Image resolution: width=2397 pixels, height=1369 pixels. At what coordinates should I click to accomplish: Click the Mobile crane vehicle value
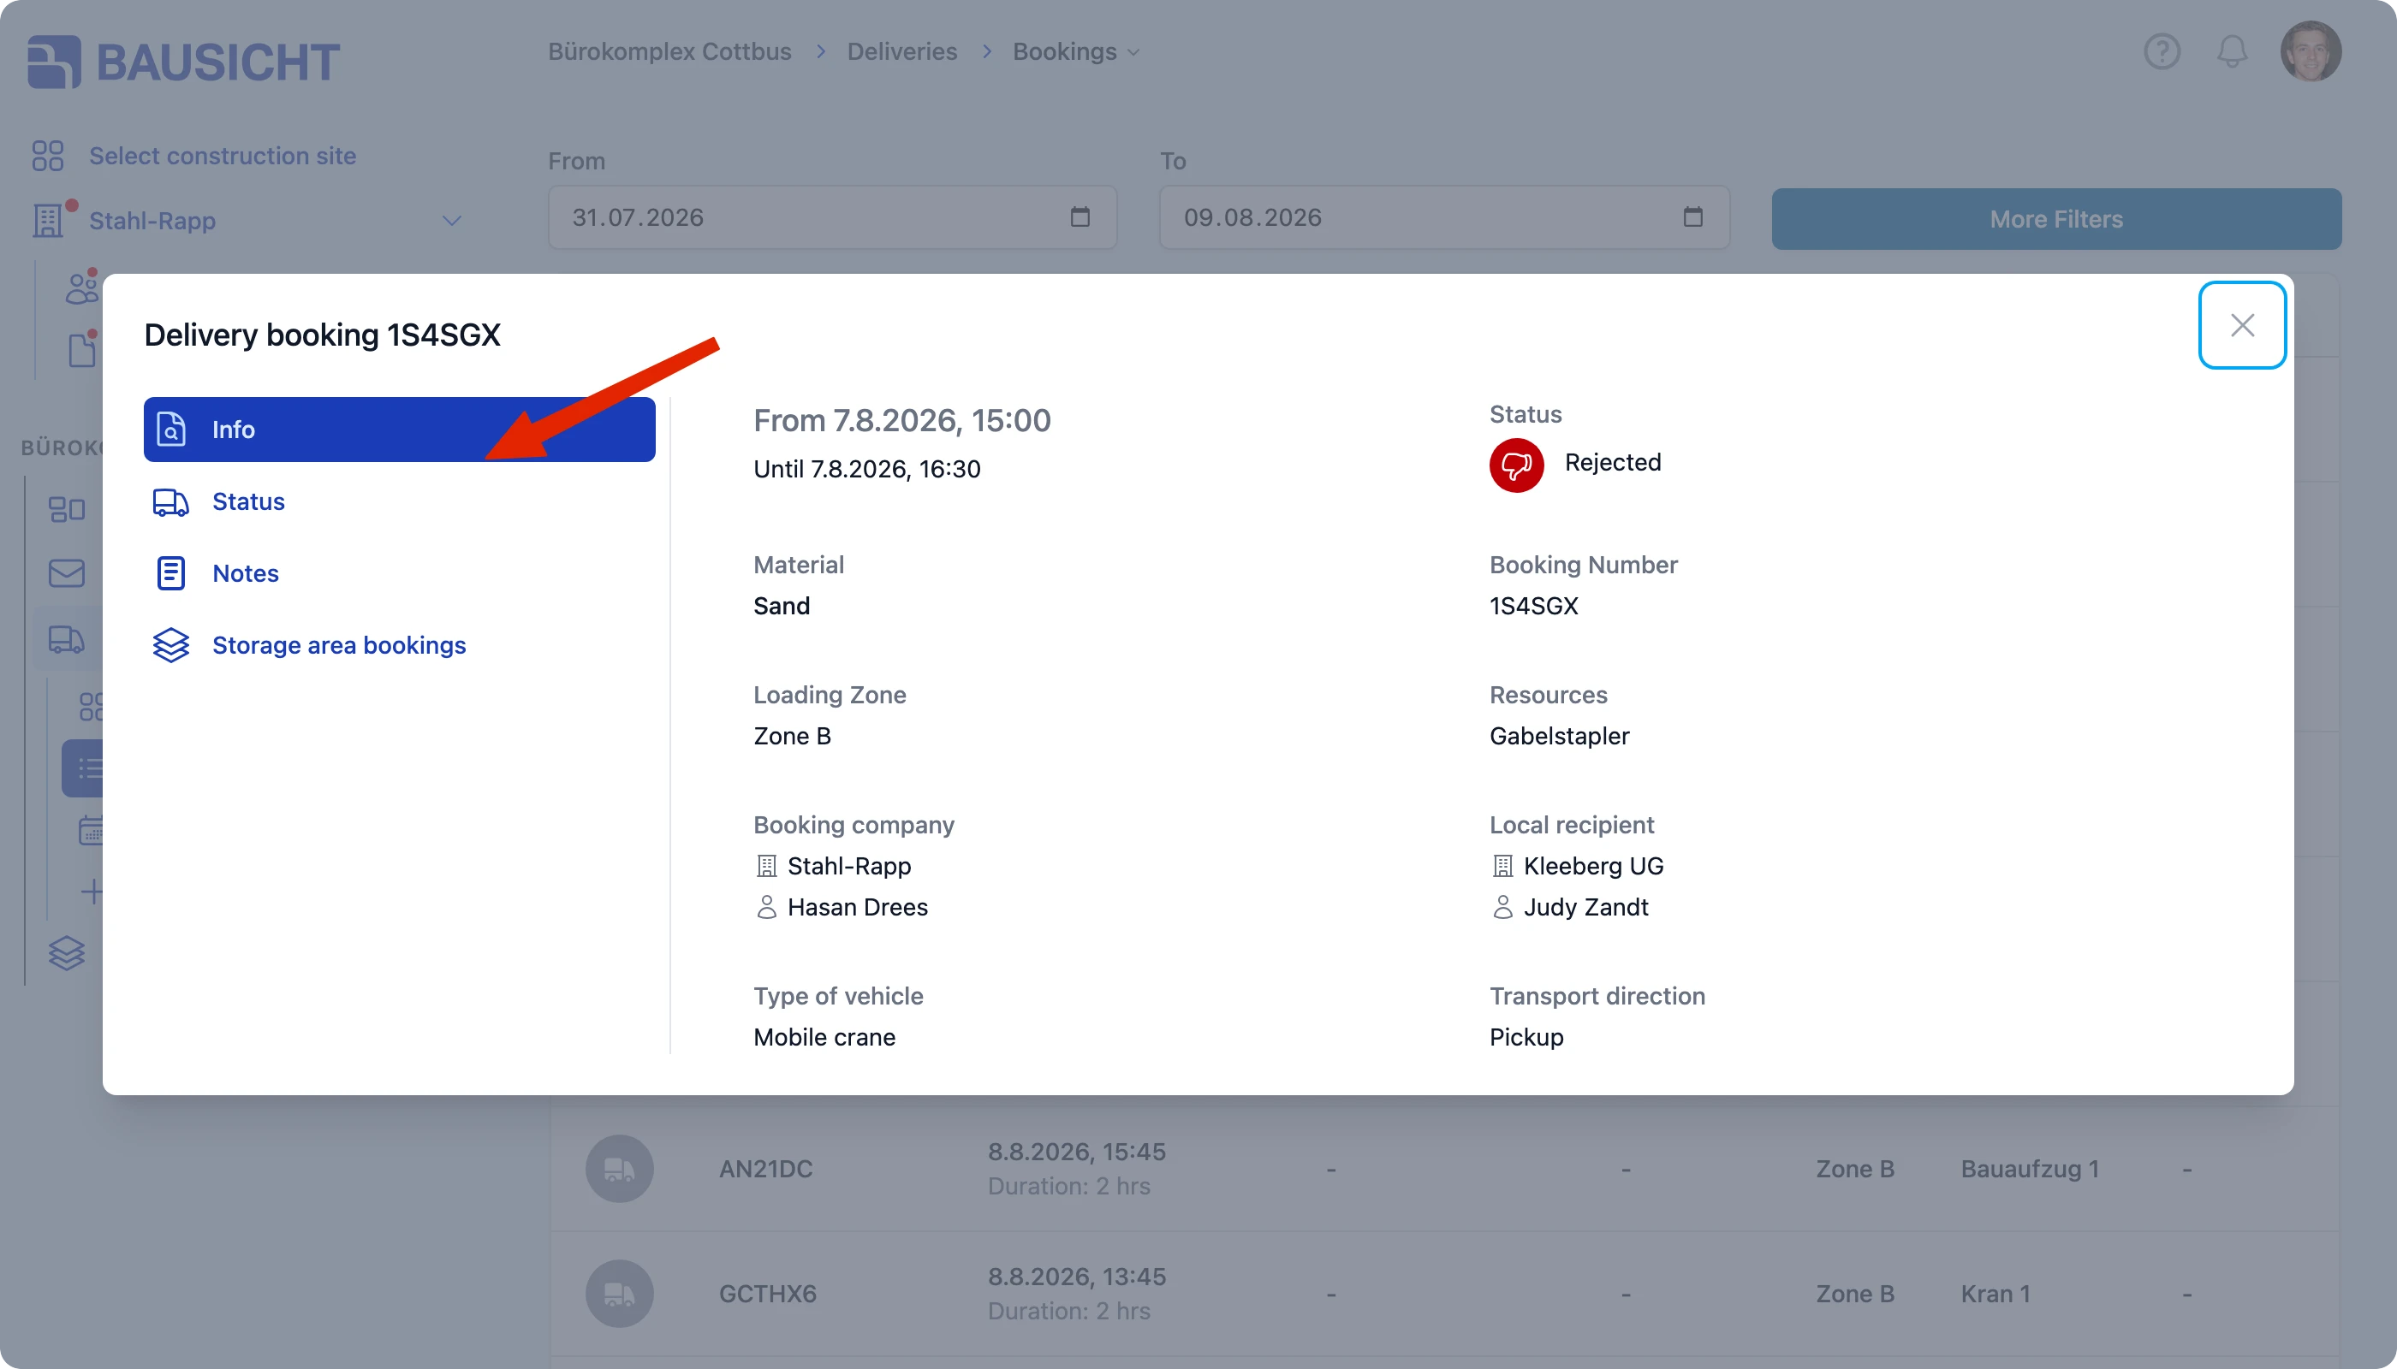[x=824, y=1037]
